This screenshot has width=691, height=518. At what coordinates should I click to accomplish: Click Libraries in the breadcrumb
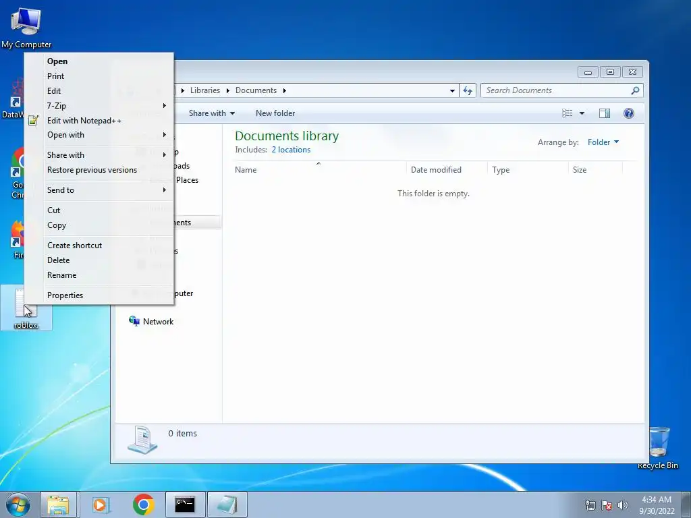point(205,90)
